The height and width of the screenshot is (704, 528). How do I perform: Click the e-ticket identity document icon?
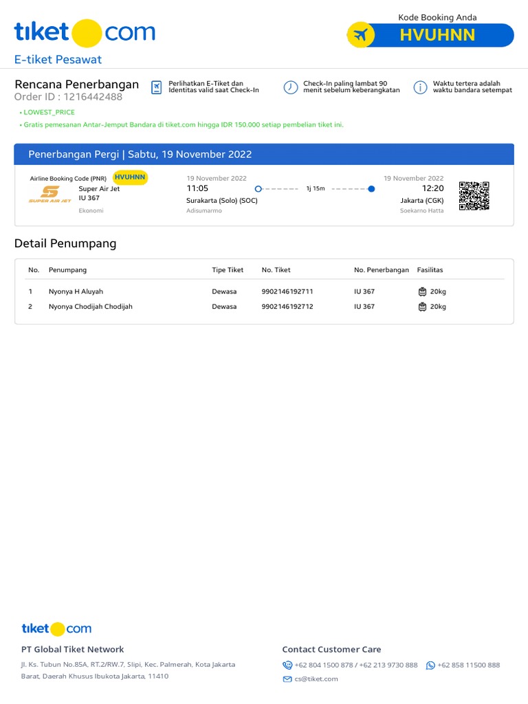[x=157, y=87]
